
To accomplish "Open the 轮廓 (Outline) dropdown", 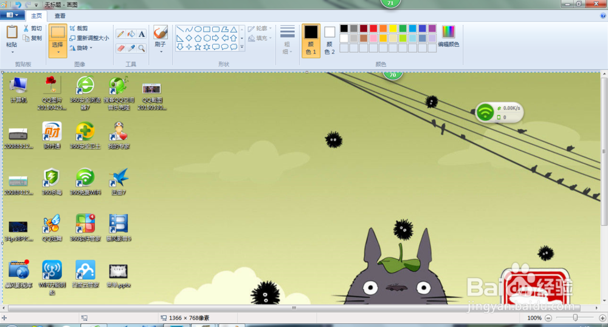I will click(x=260, y=29).
